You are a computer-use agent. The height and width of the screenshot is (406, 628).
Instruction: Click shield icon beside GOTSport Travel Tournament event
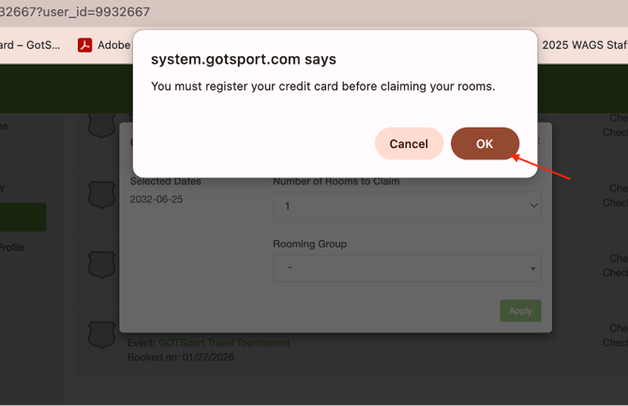101,333
